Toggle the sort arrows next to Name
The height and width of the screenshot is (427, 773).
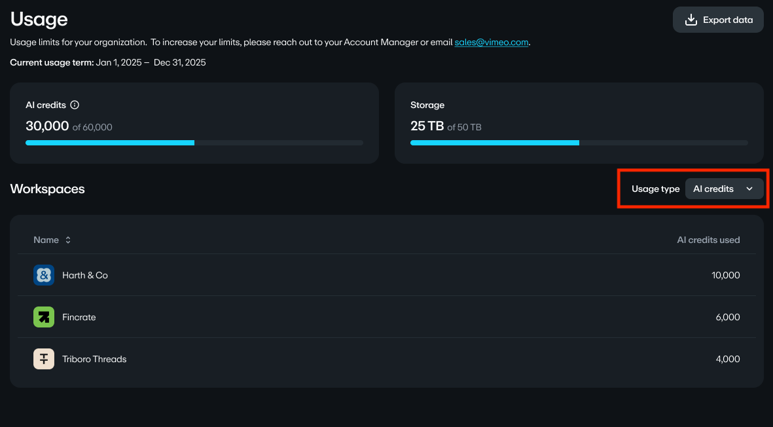pyautogui.click(x=68, y=240)
